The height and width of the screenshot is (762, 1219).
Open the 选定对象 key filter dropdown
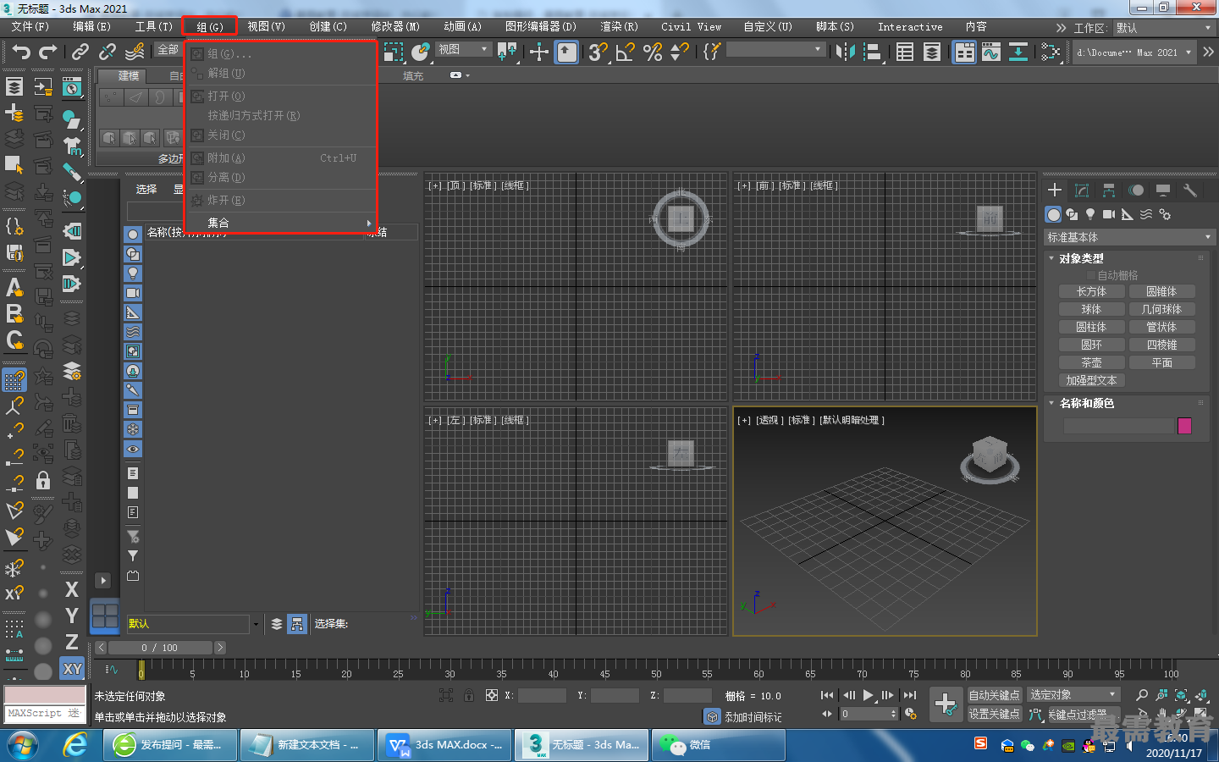pyautogui.click(x=1073, y=694)
